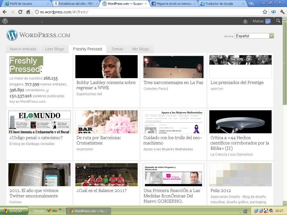
Task: Click the Bobby Lashley post thumbnail
Action: click(106, 67)
